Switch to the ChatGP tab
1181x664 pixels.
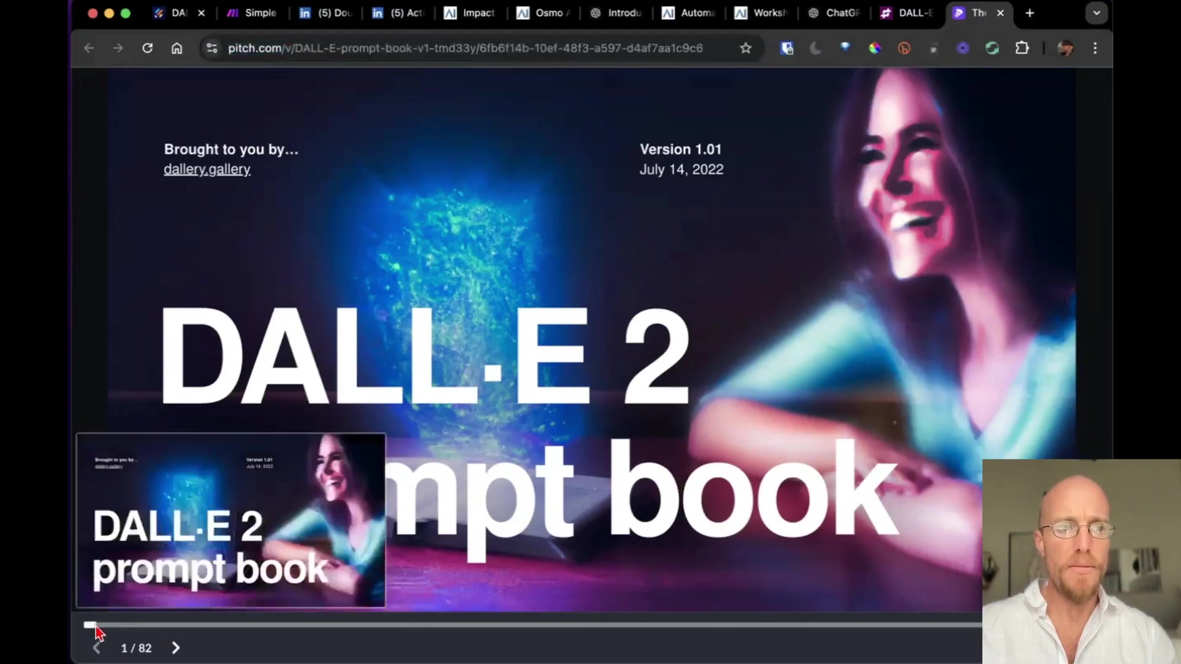point(834,13)
